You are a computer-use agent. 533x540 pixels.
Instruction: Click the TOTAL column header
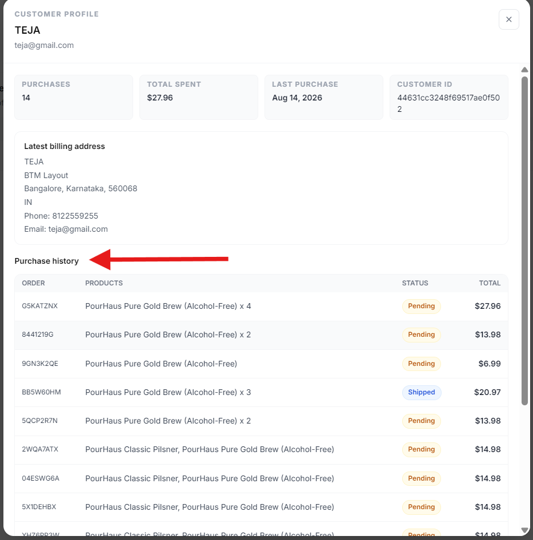click(x=490, y=283)
